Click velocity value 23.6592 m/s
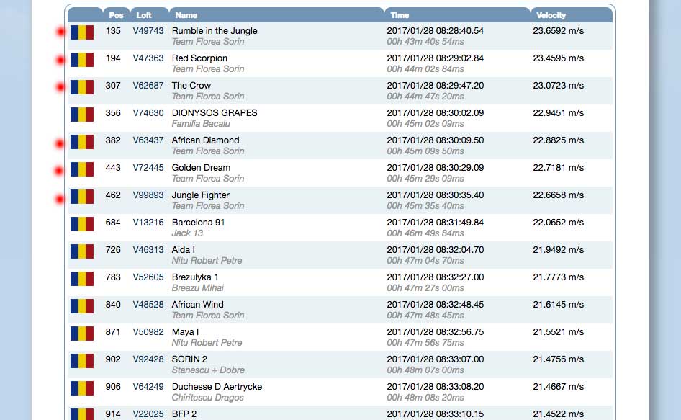Screen dimensions: 681x420 click(558, 31)
